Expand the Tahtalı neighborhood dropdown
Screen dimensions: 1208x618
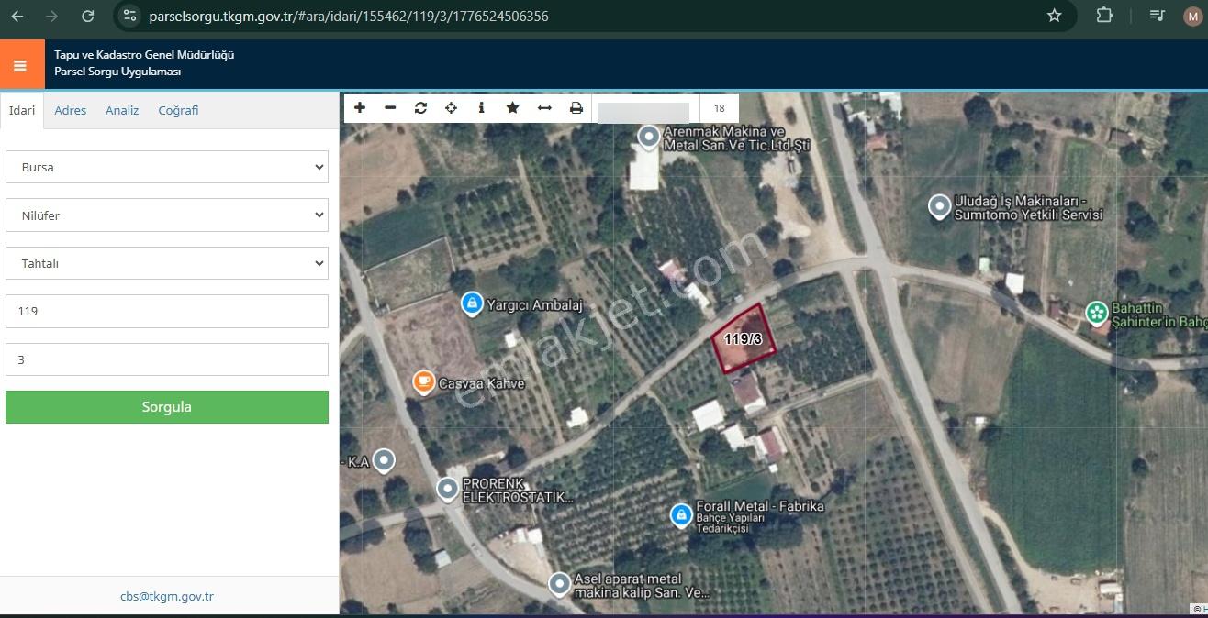point(167,263)
